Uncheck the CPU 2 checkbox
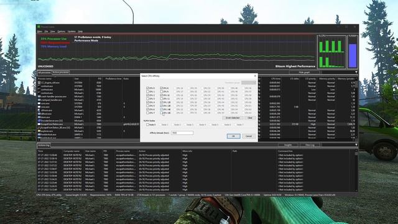This screenshot has height=224, width=398. click(147, 95)
